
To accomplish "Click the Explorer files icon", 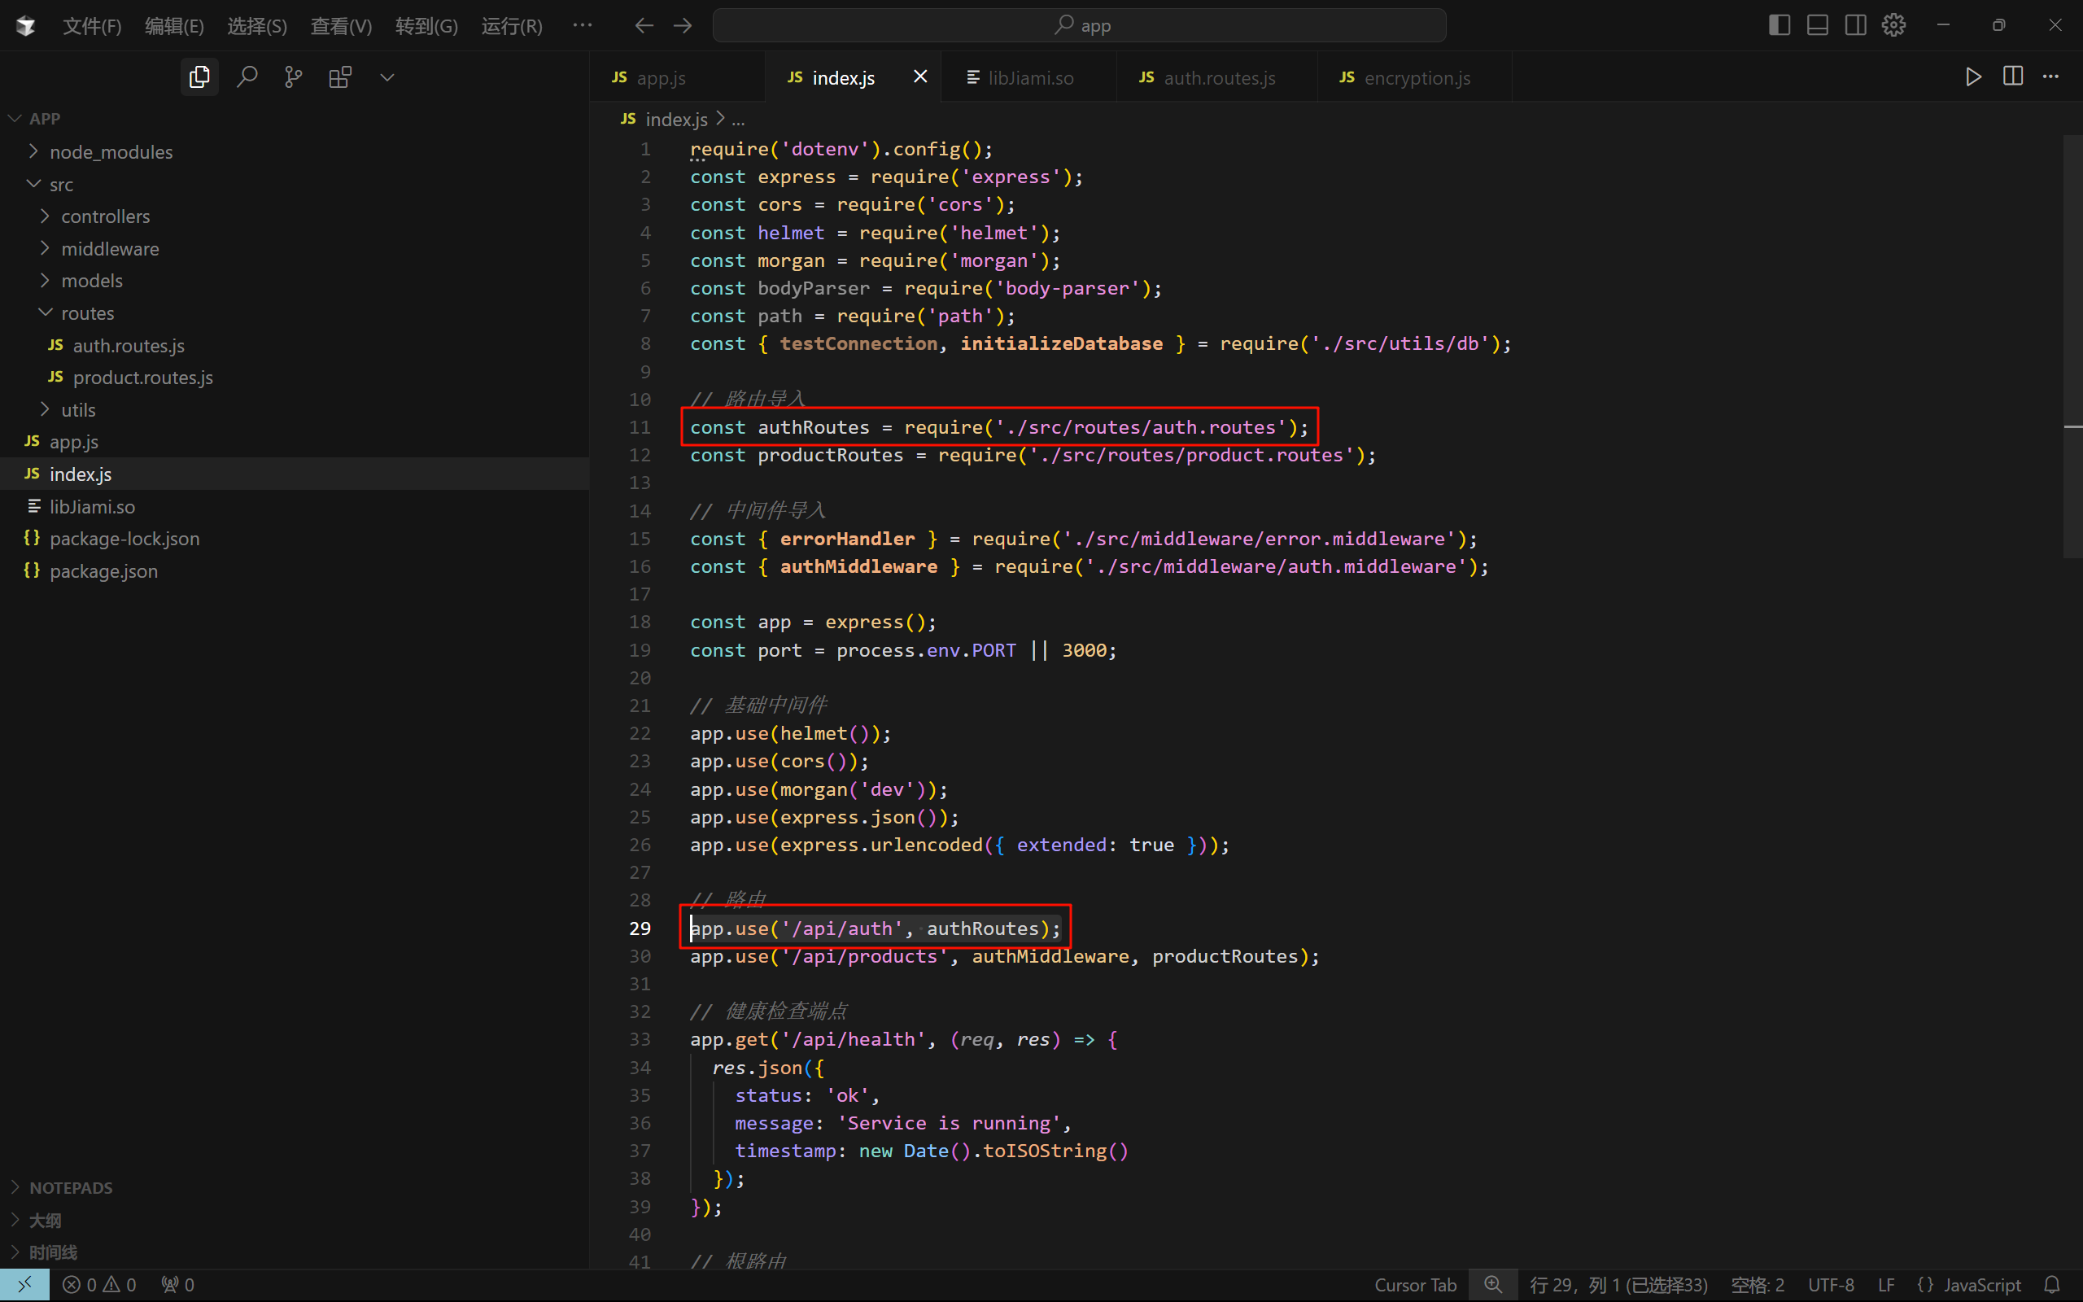I will pyautogui.click(x=199, y=77).
